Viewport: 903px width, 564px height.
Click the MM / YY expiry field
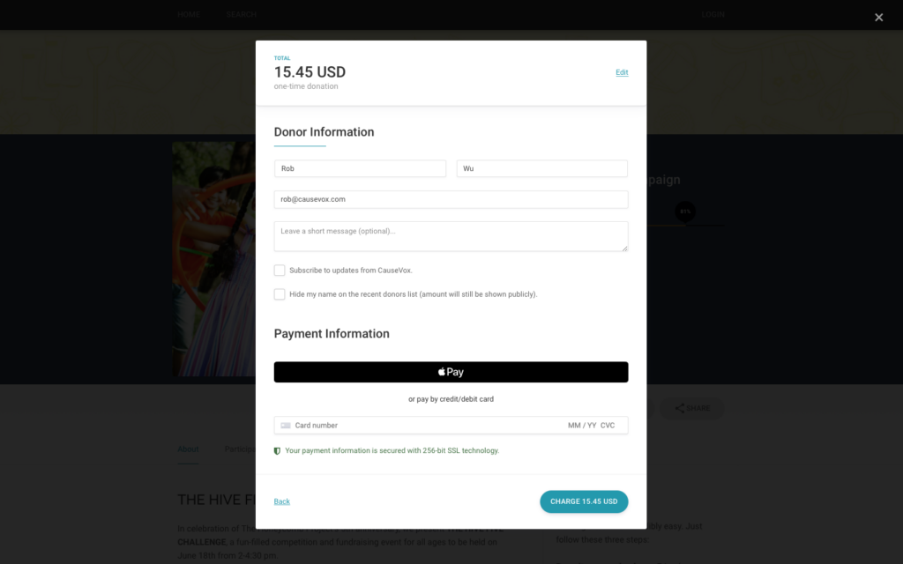(582, 426)
